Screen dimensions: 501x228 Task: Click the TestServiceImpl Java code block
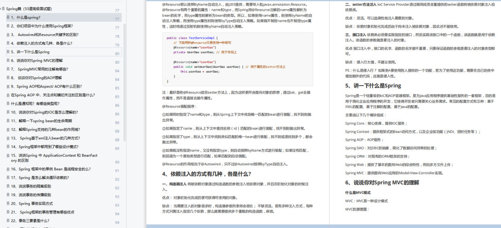pos(238,59)
